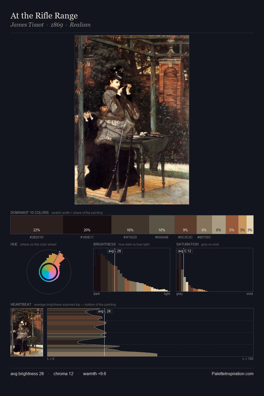This screenshot has width=264, height=396.
Task: Click the subtitle 'James Tissot · 1869 · Realism'
Action: click(x=50, y=25)
